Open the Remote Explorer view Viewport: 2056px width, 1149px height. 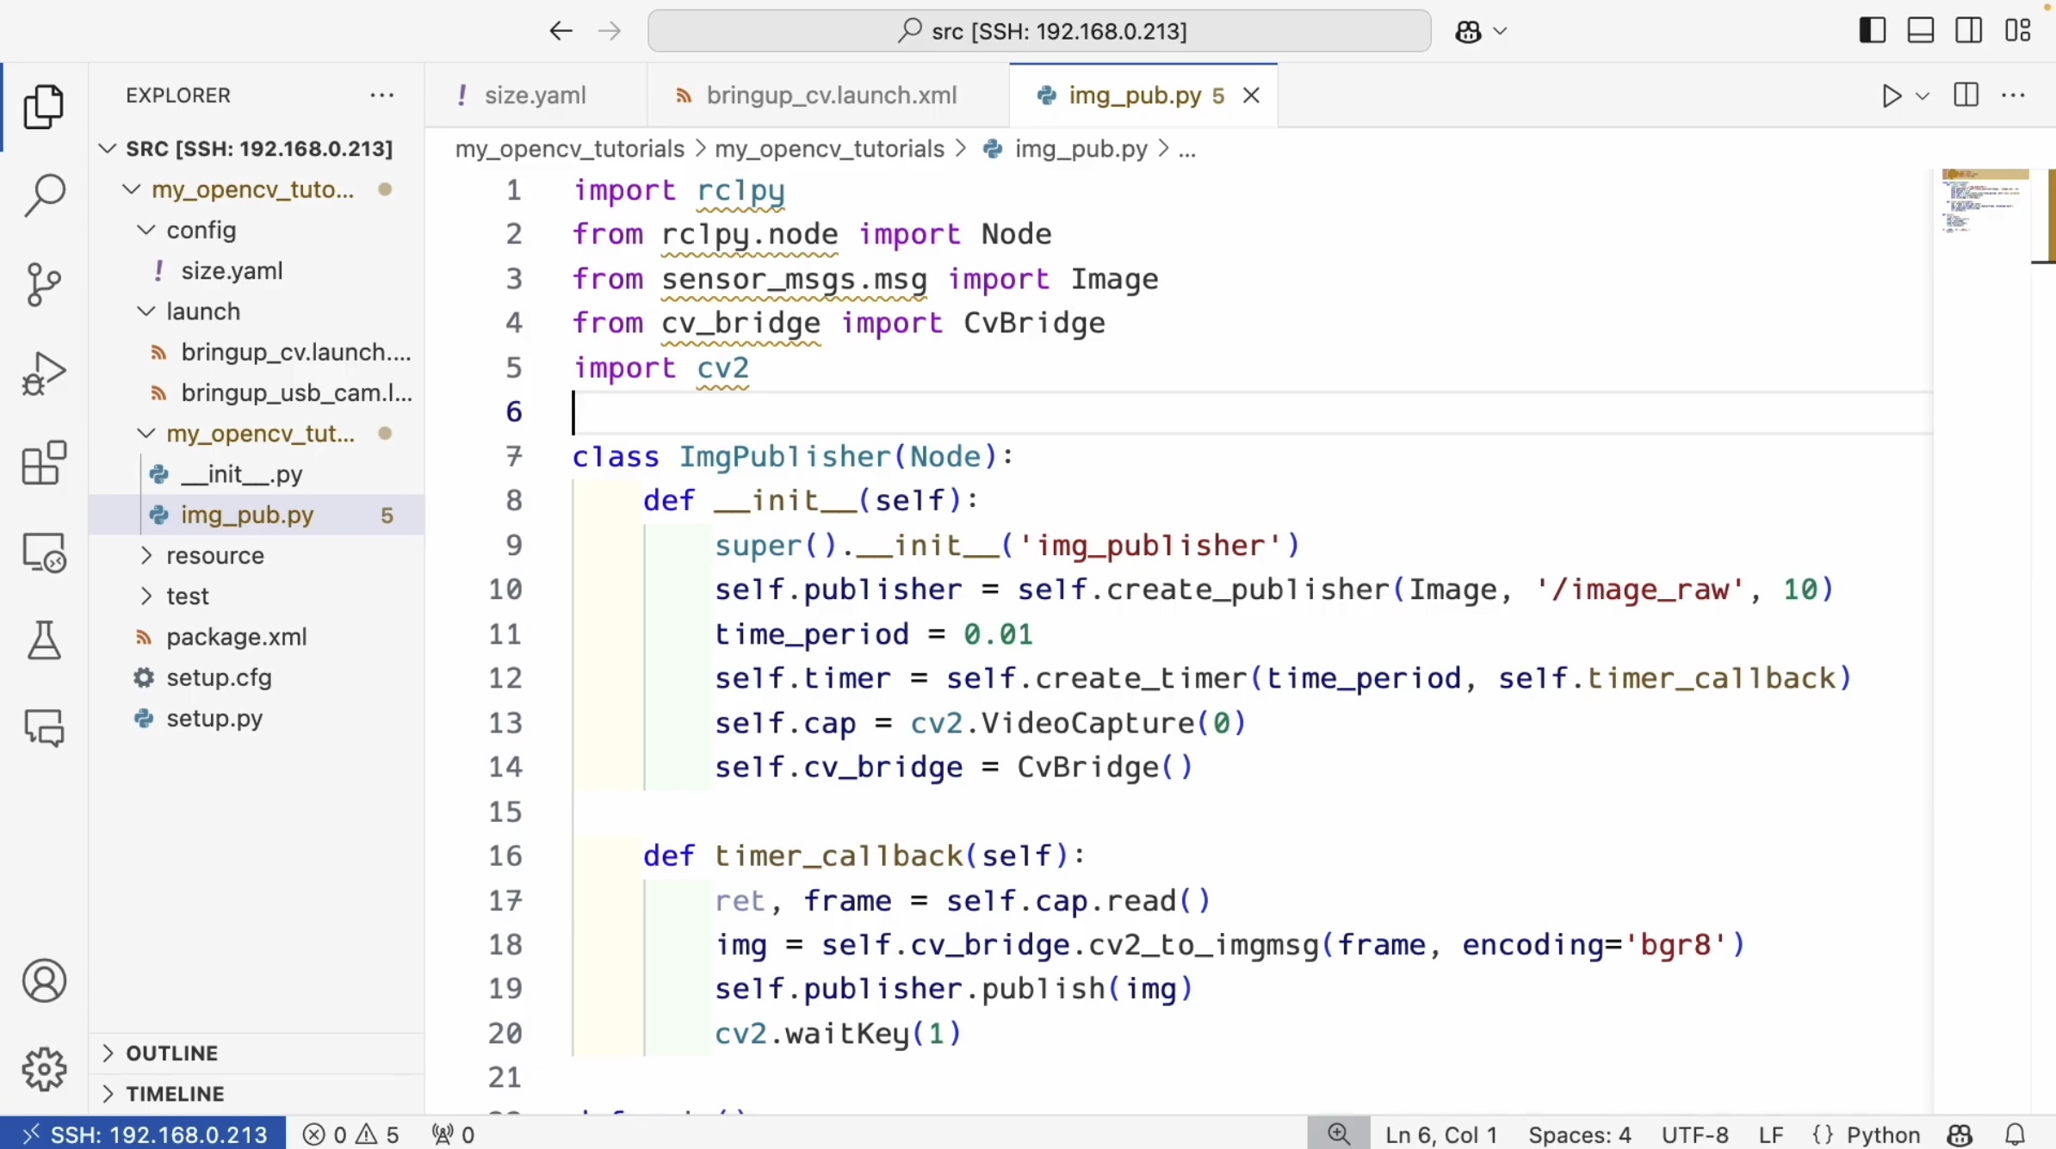[44, 553]
